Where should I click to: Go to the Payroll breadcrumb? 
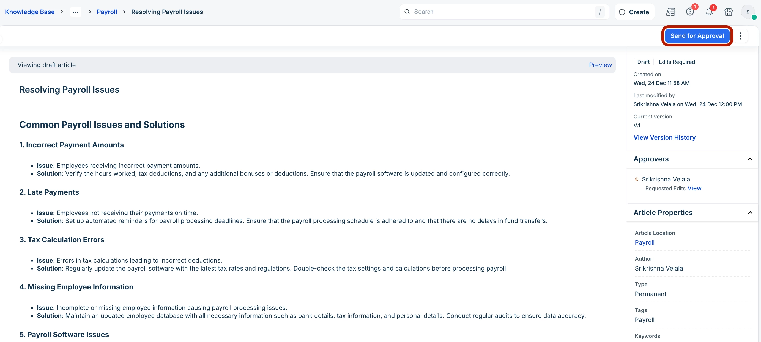click(x=107, y=12)
